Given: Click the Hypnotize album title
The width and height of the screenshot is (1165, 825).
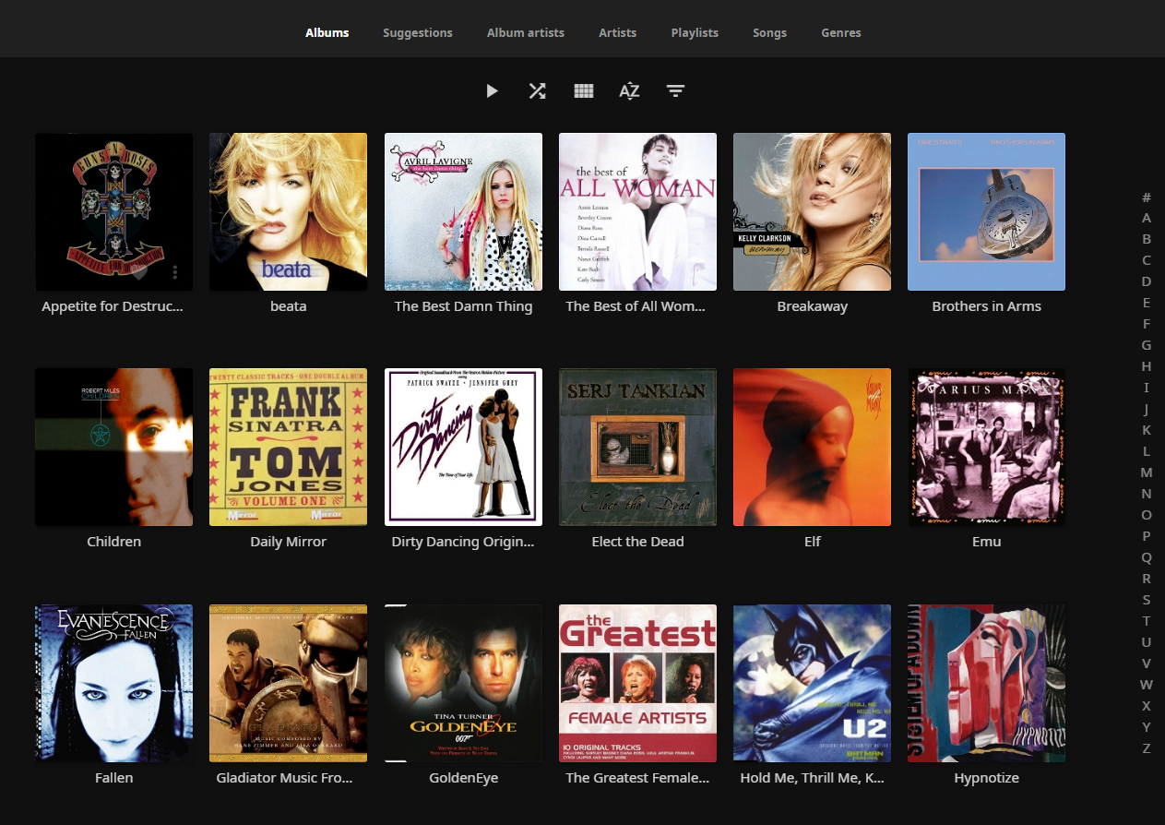Looking at the screenshot, I should (x=986, y=777).
